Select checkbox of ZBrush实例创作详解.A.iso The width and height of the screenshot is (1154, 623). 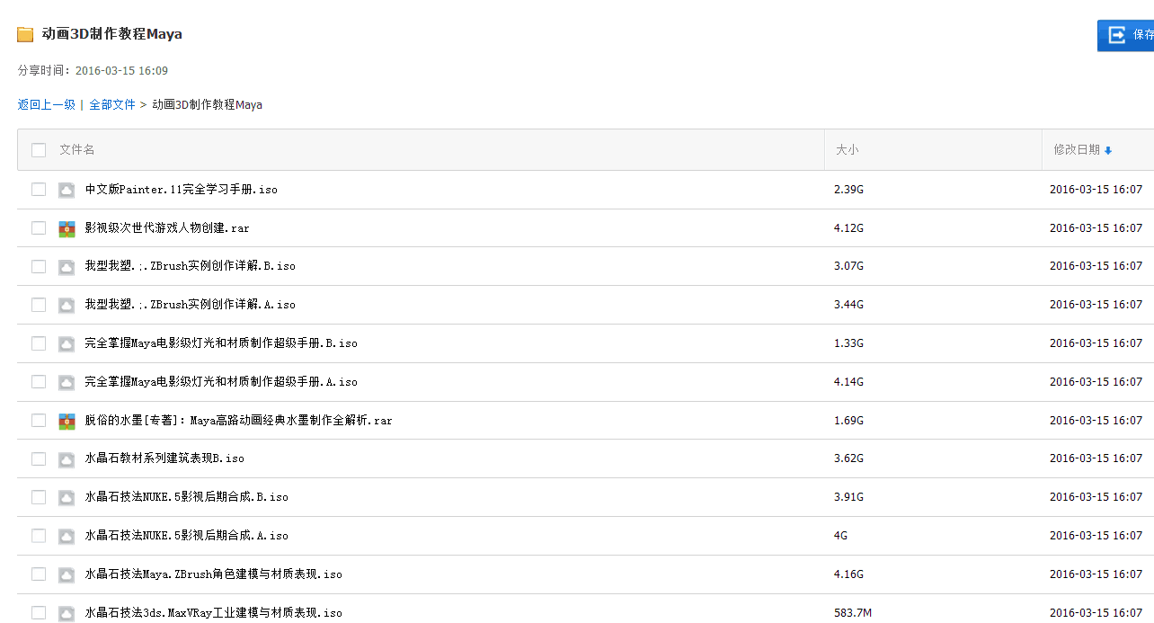click(x=39, y=305)
